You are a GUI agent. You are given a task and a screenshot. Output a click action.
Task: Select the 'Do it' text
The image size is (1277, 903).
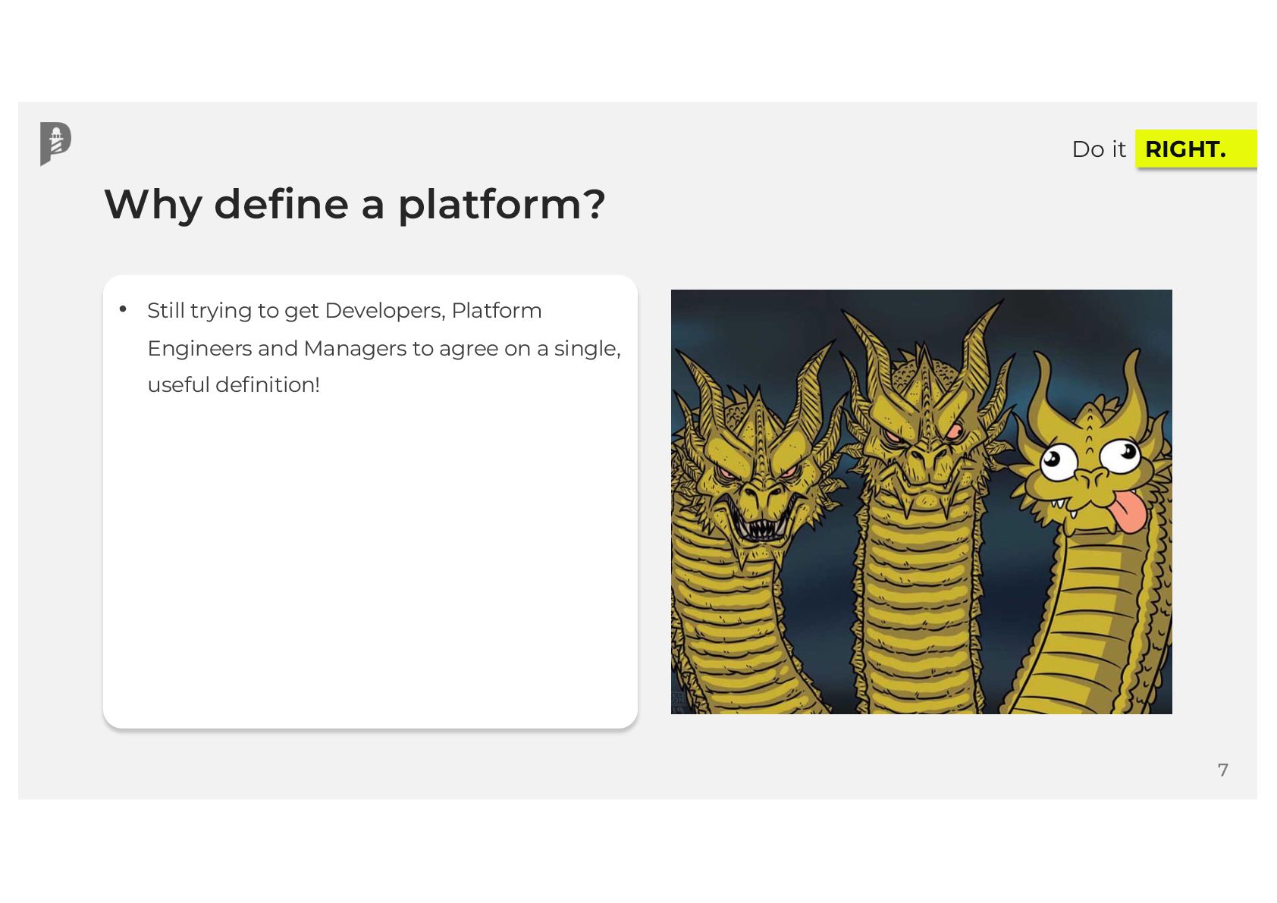tap(1099, 149)
